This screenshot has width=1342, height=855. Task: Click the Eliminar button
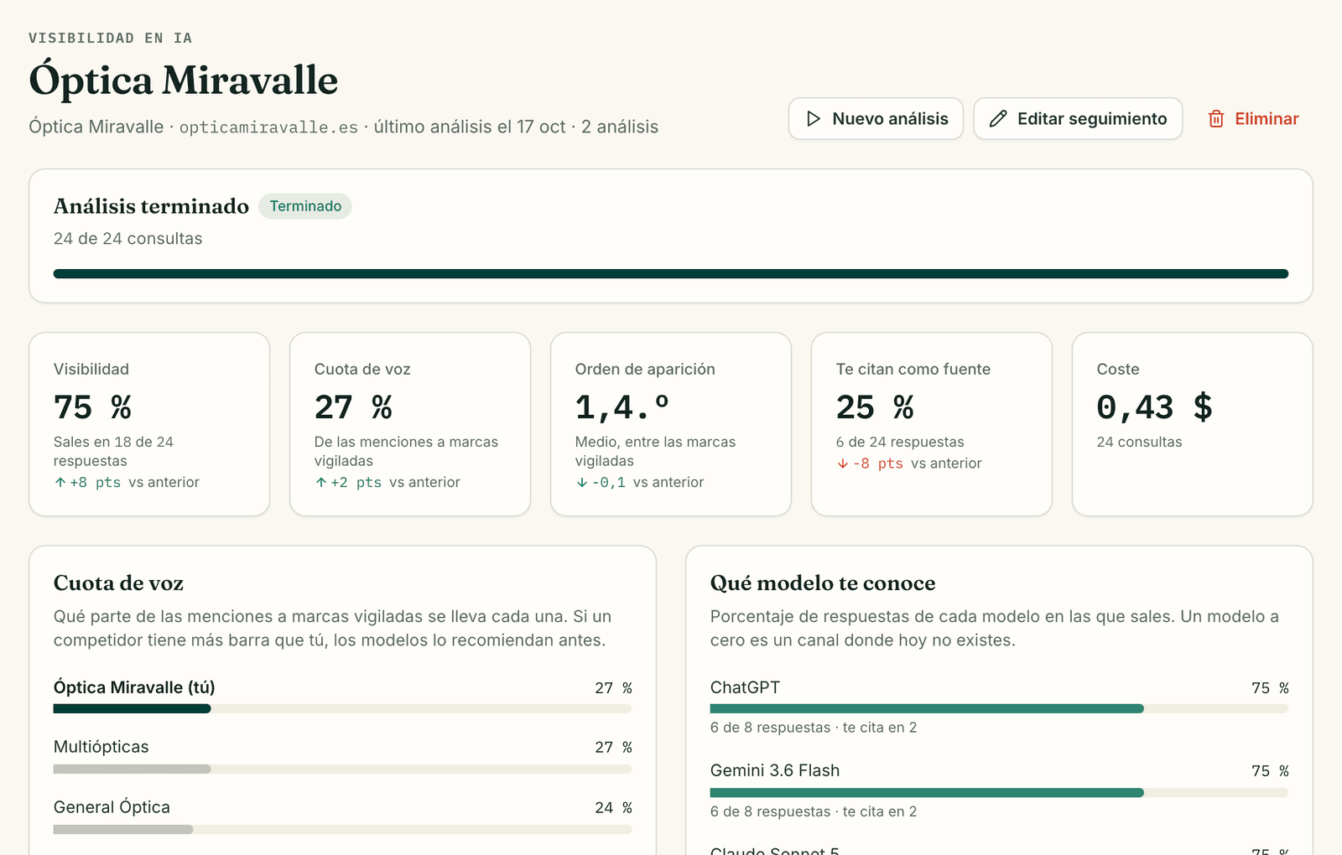click(1253, 119)
